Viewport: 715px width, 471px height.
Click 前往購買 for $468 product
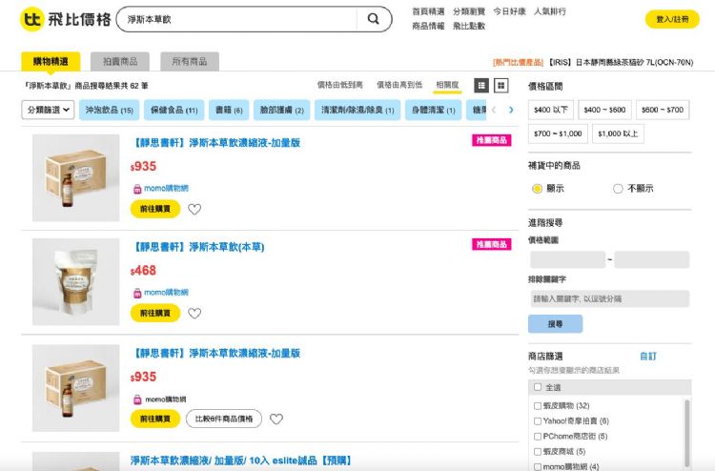[155, 314]
